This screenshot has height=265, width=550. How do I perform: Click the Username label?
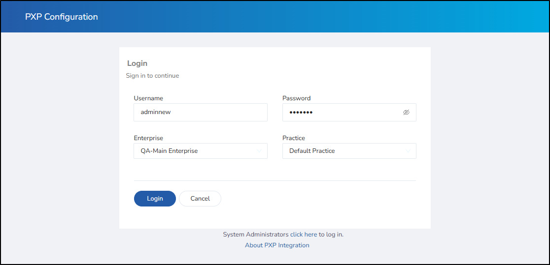click(x=148, y=98)
